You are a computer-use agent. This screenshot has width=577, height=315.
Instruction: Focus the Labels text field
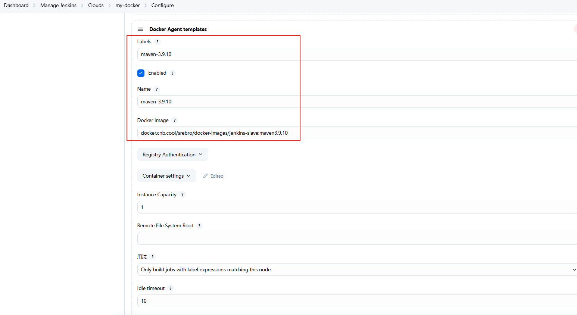click(x=356, y=54)
